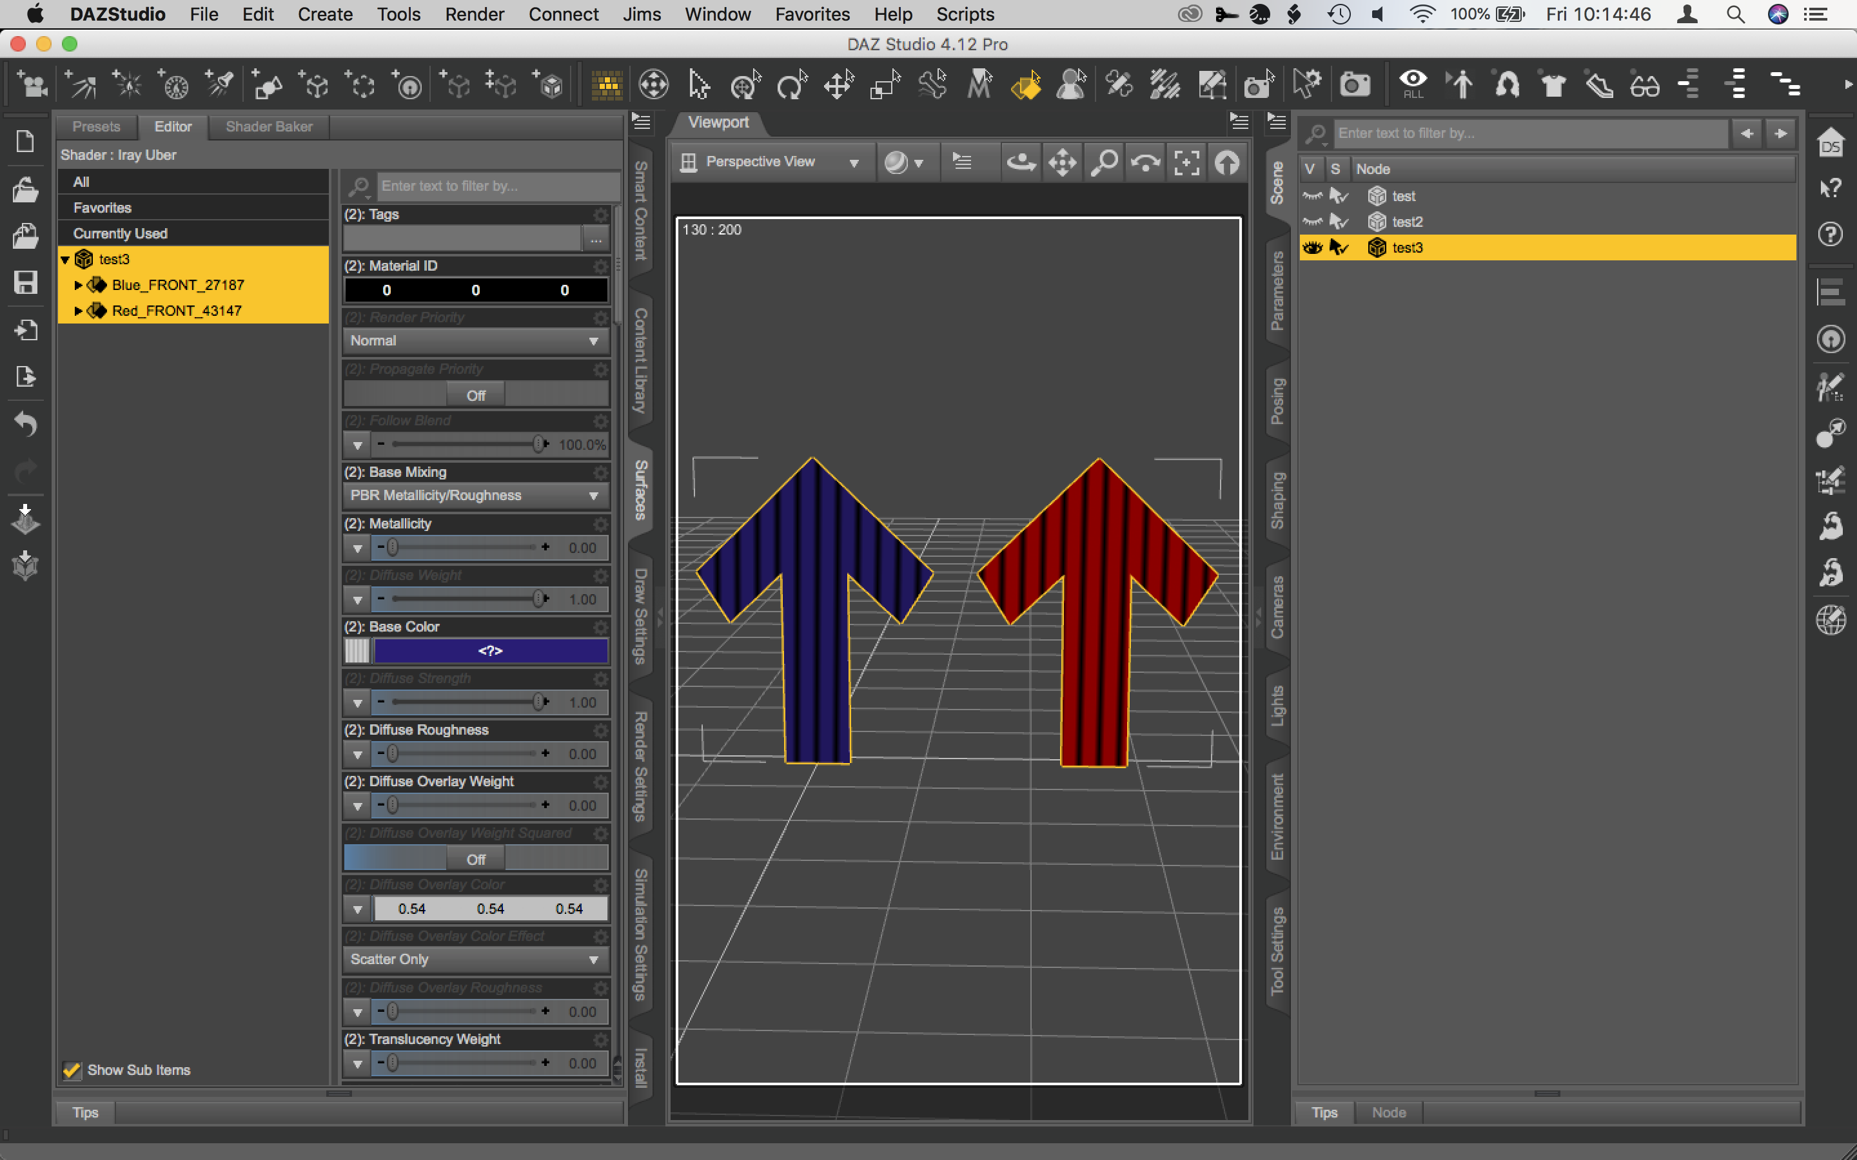Click the Presets button
1857x1160 pixels.
point(95,126)
